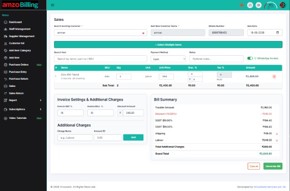
Task: Go to Sales in sidebar
Action: pos(12,86)
